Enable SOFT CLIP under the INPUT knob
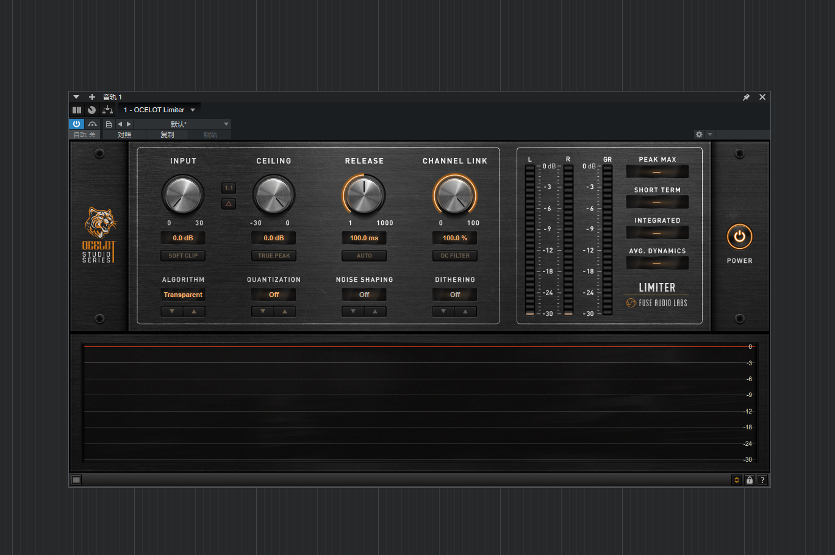The image size is (835, 555). (182, 256)
